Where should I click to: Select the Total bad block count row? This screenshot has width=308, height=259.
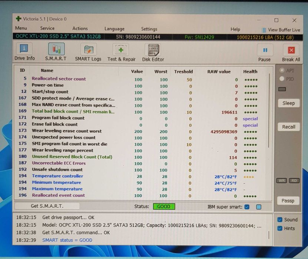pyautogui.click(x=140, y=112)
